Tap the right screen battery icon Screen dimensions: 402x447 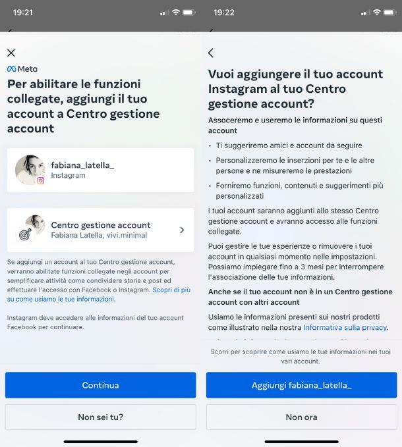pyautogui.click(x=389, y=13)
